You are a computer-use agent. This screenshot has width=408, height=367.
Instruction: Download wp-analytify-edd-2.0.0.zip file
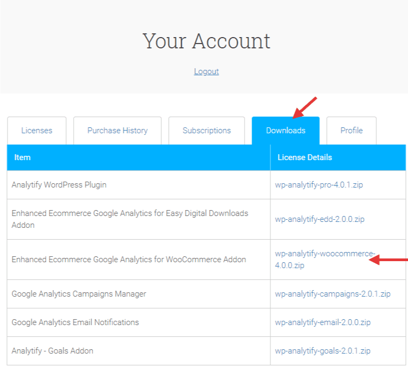(319, 219)
